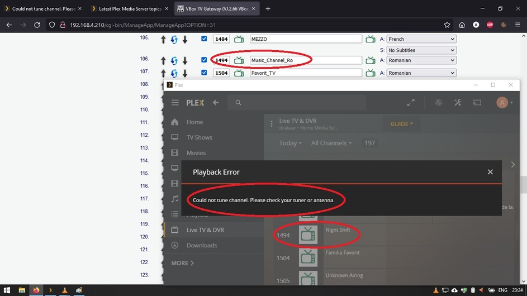This screenshot has height=296, width=527.
Task: Open Plex activity icon
Action: [x=438, y=102]
